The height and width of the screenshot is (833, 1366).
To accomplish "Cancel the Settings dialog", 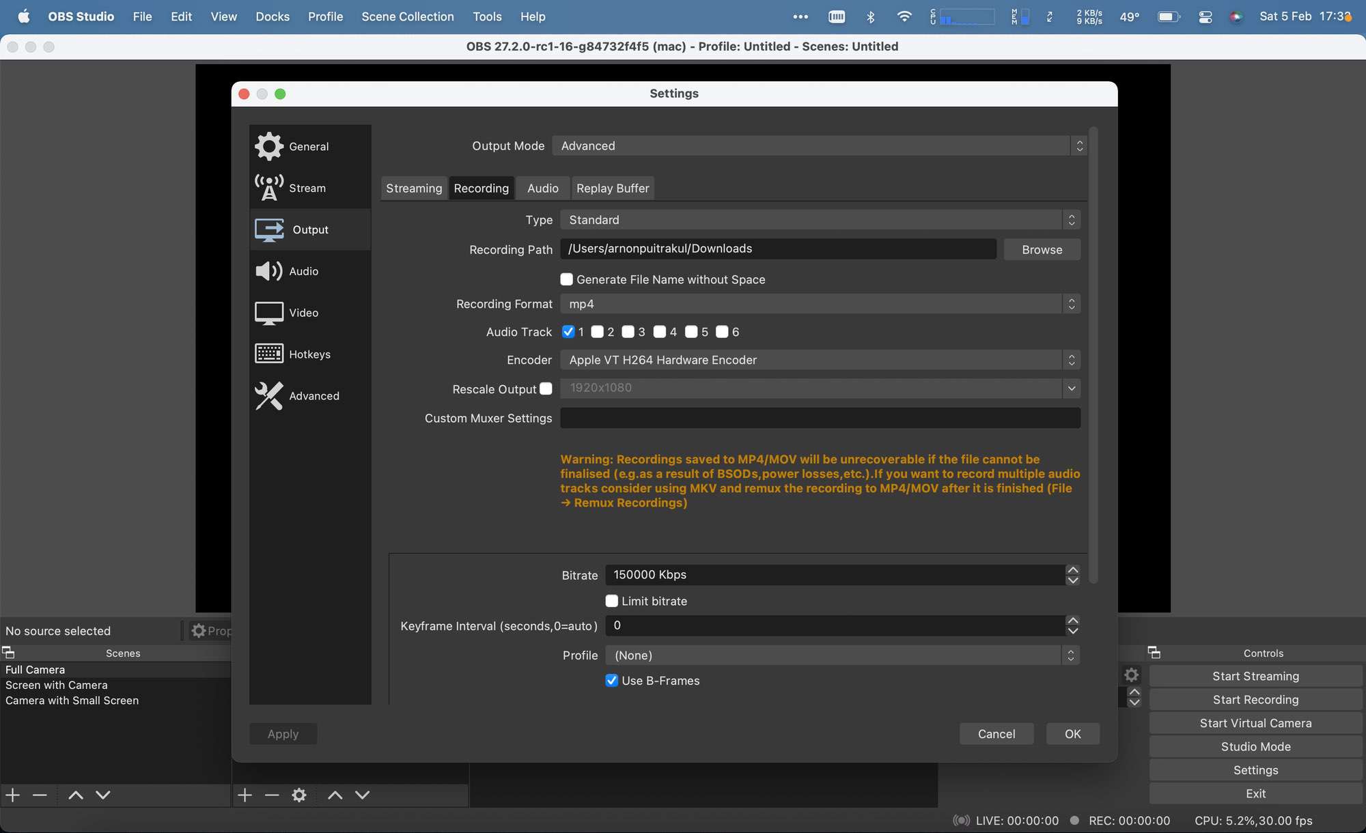I will coord(996,734).
